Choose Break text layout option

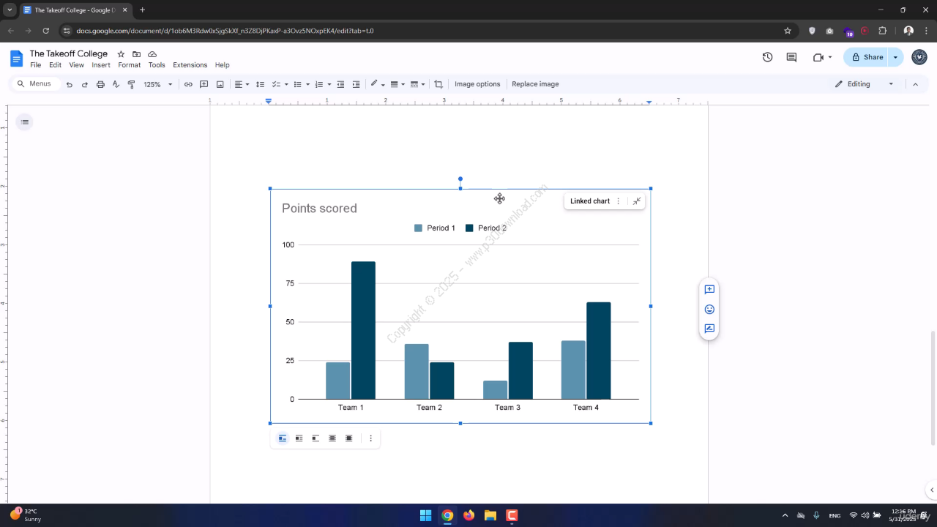point(316,438)
